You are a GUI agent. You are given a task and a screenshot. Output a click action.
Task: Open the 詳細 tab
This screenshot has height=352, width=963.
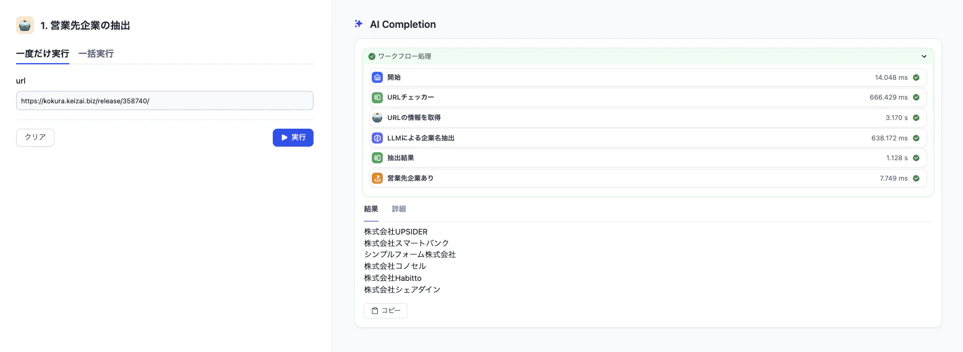tap(399, 209)
